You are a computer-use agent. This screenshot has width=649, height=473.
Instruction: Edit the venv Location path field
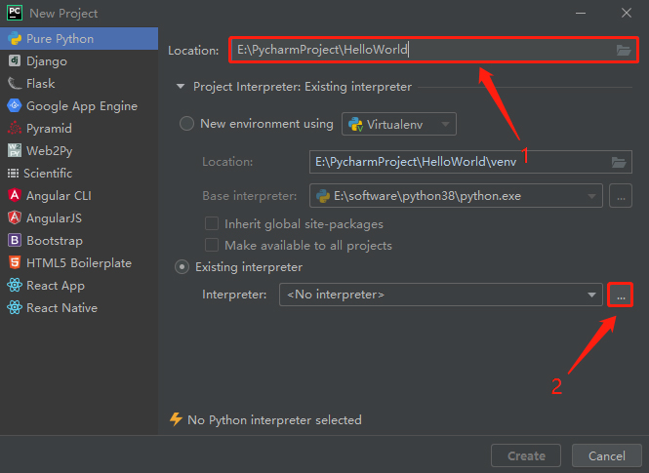point(470,162)
